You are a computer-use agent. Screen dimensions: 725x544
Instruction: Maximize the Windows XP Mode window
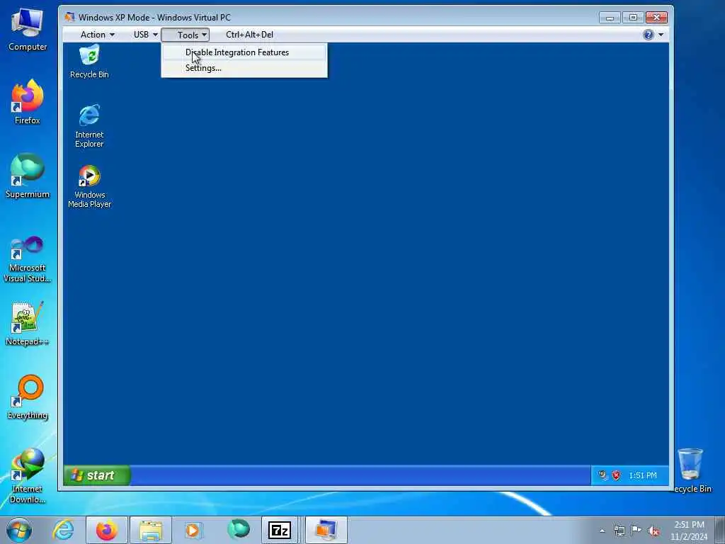(633, 18)
